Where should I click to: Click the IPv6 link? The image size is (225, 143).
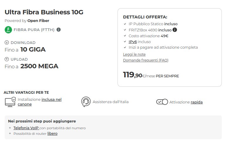pyautogui.click(x=132, y=42)
